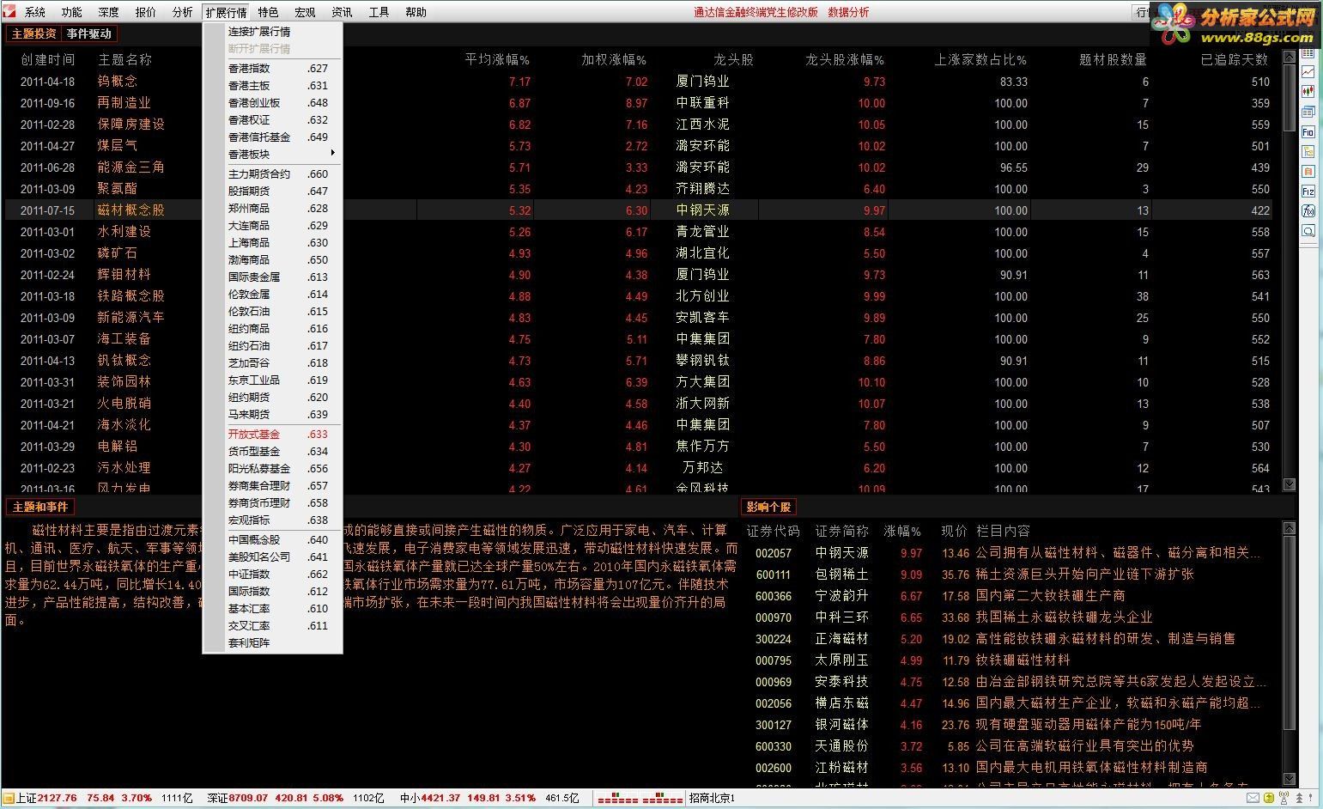
Task: Switch to the 事件驱动 tab
Action: coord(89,33)
